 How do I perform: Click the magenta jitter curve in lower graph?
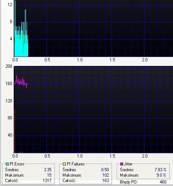(x=21, y=82)
